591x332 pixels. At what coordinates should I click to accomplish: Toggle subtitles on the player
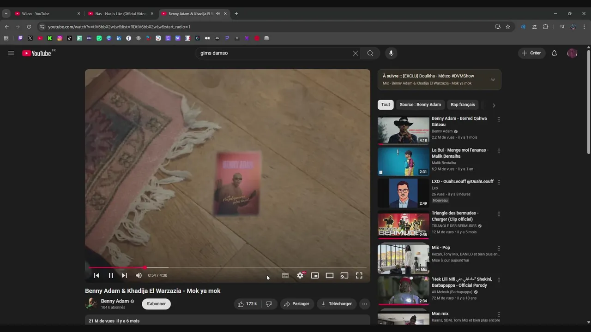[x=285, y=275]
